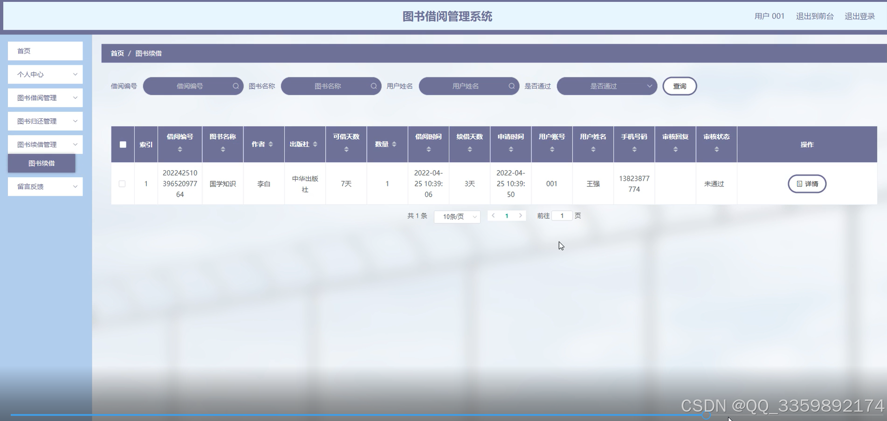Click the search magnifier in 借阅编号 field
The height and width of the screenshot is (421, 887).
[236, 86]
